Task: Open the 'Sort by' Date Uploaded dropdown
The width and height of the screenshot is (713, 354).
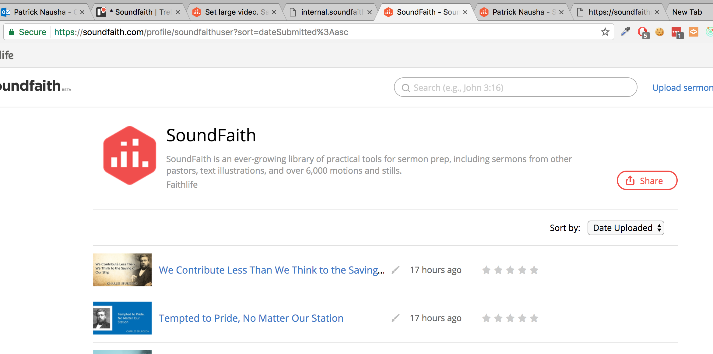Action: (x=626, y=228)
